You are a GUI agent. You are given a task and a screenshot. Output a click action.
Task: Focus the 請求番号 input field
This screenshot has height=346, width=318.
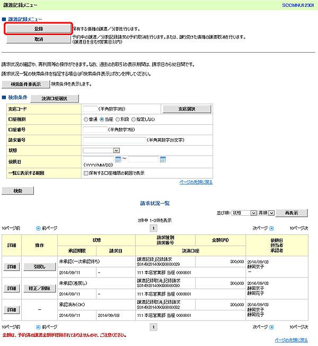point(114,140)
